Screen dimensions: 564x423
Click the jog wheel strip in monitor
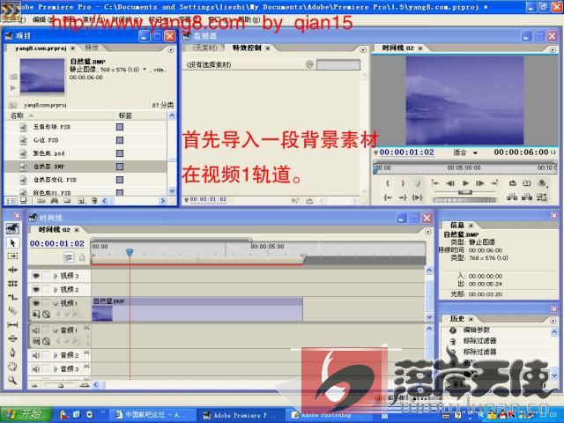464,200
